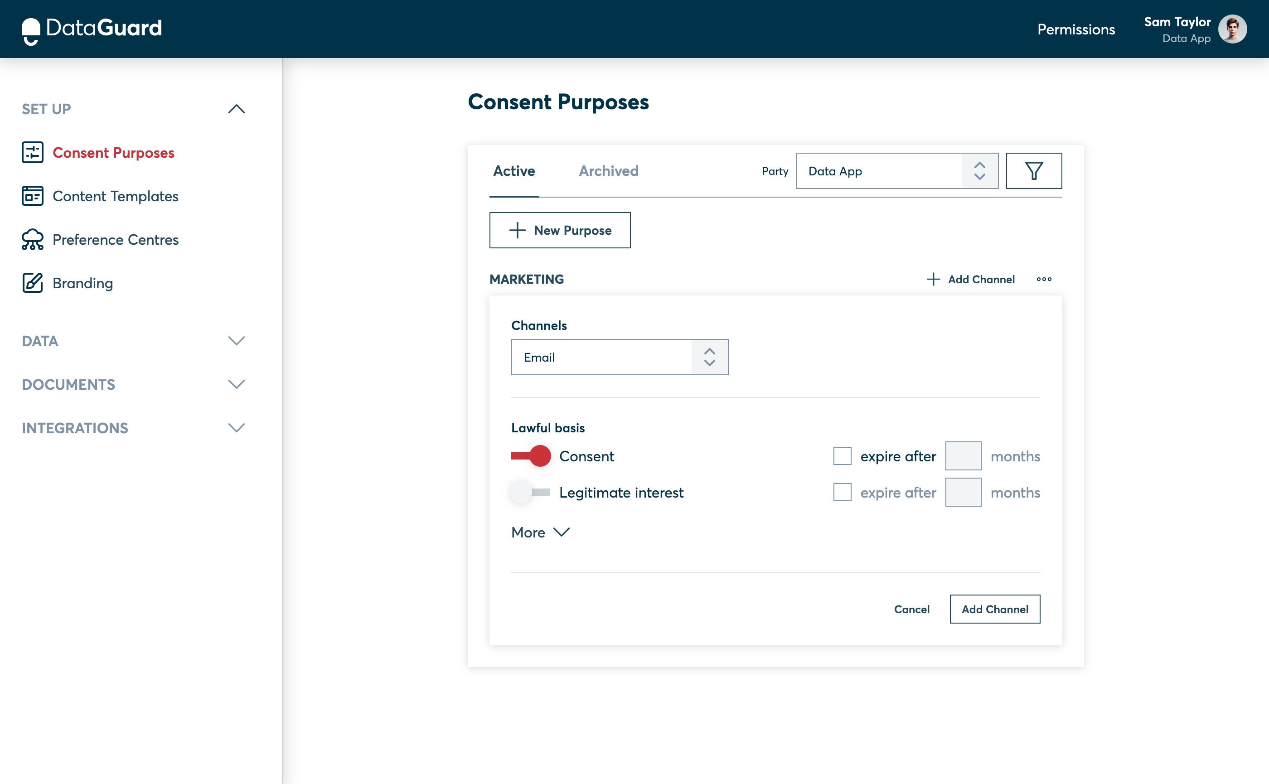Image resolution: width=1269 pixels, height=784 pixels.
Task: Click the filter icon in the toolbar
Action: click(1034, 170)
